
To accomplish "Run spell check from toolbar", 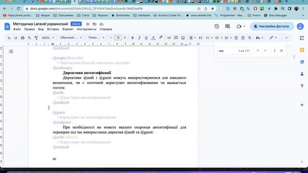I will point(29,37).
